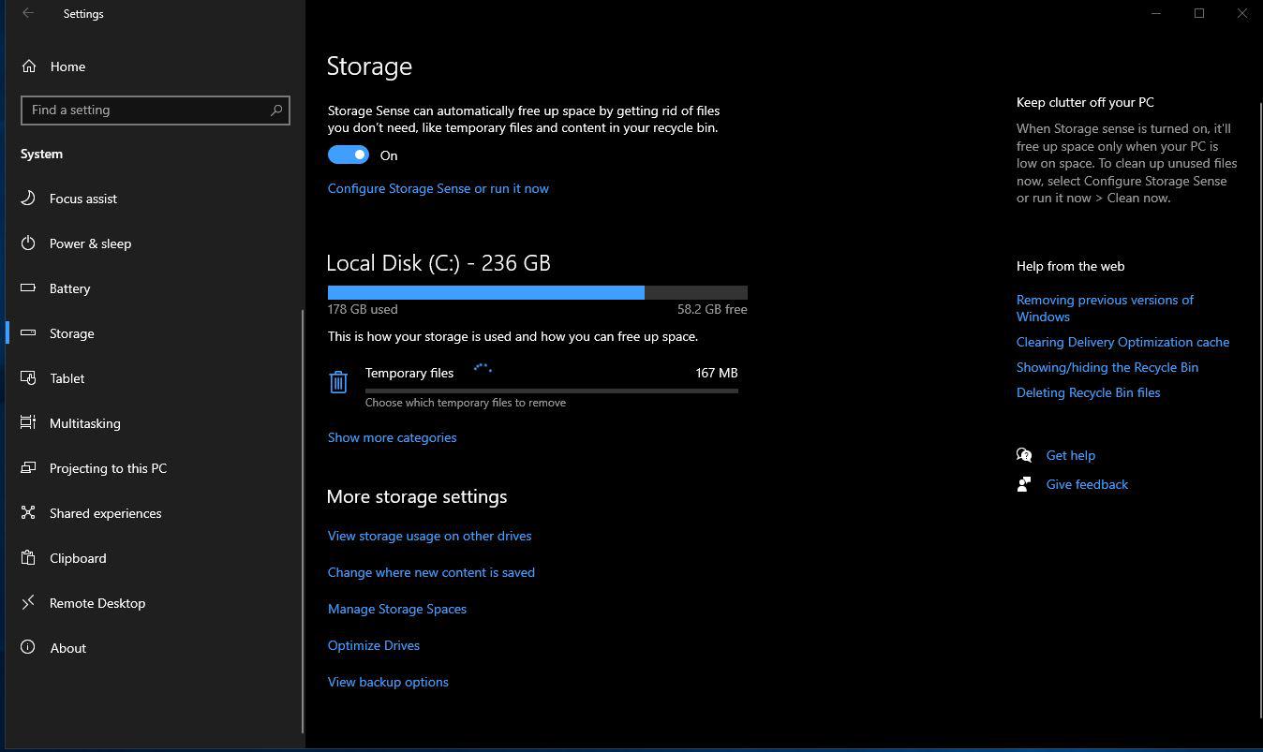Click the Clipboard icon in sidebar
Screen dimensions: 1263x752
(x=28, y=558)
